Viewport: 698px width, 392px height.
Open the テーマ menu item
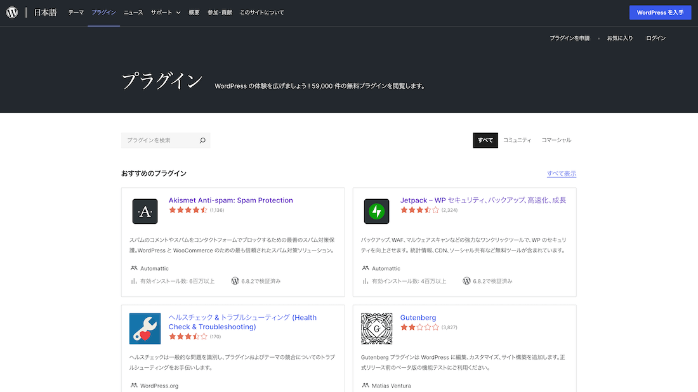(76, 13)
